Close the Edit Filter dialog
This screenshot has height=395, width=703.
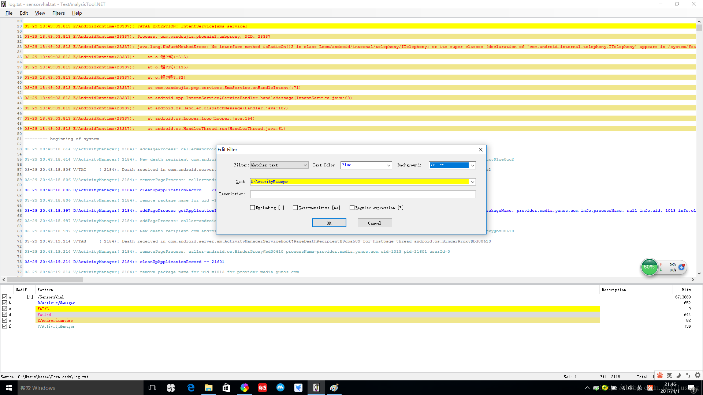pyautogui.click(x=480, y=150)
